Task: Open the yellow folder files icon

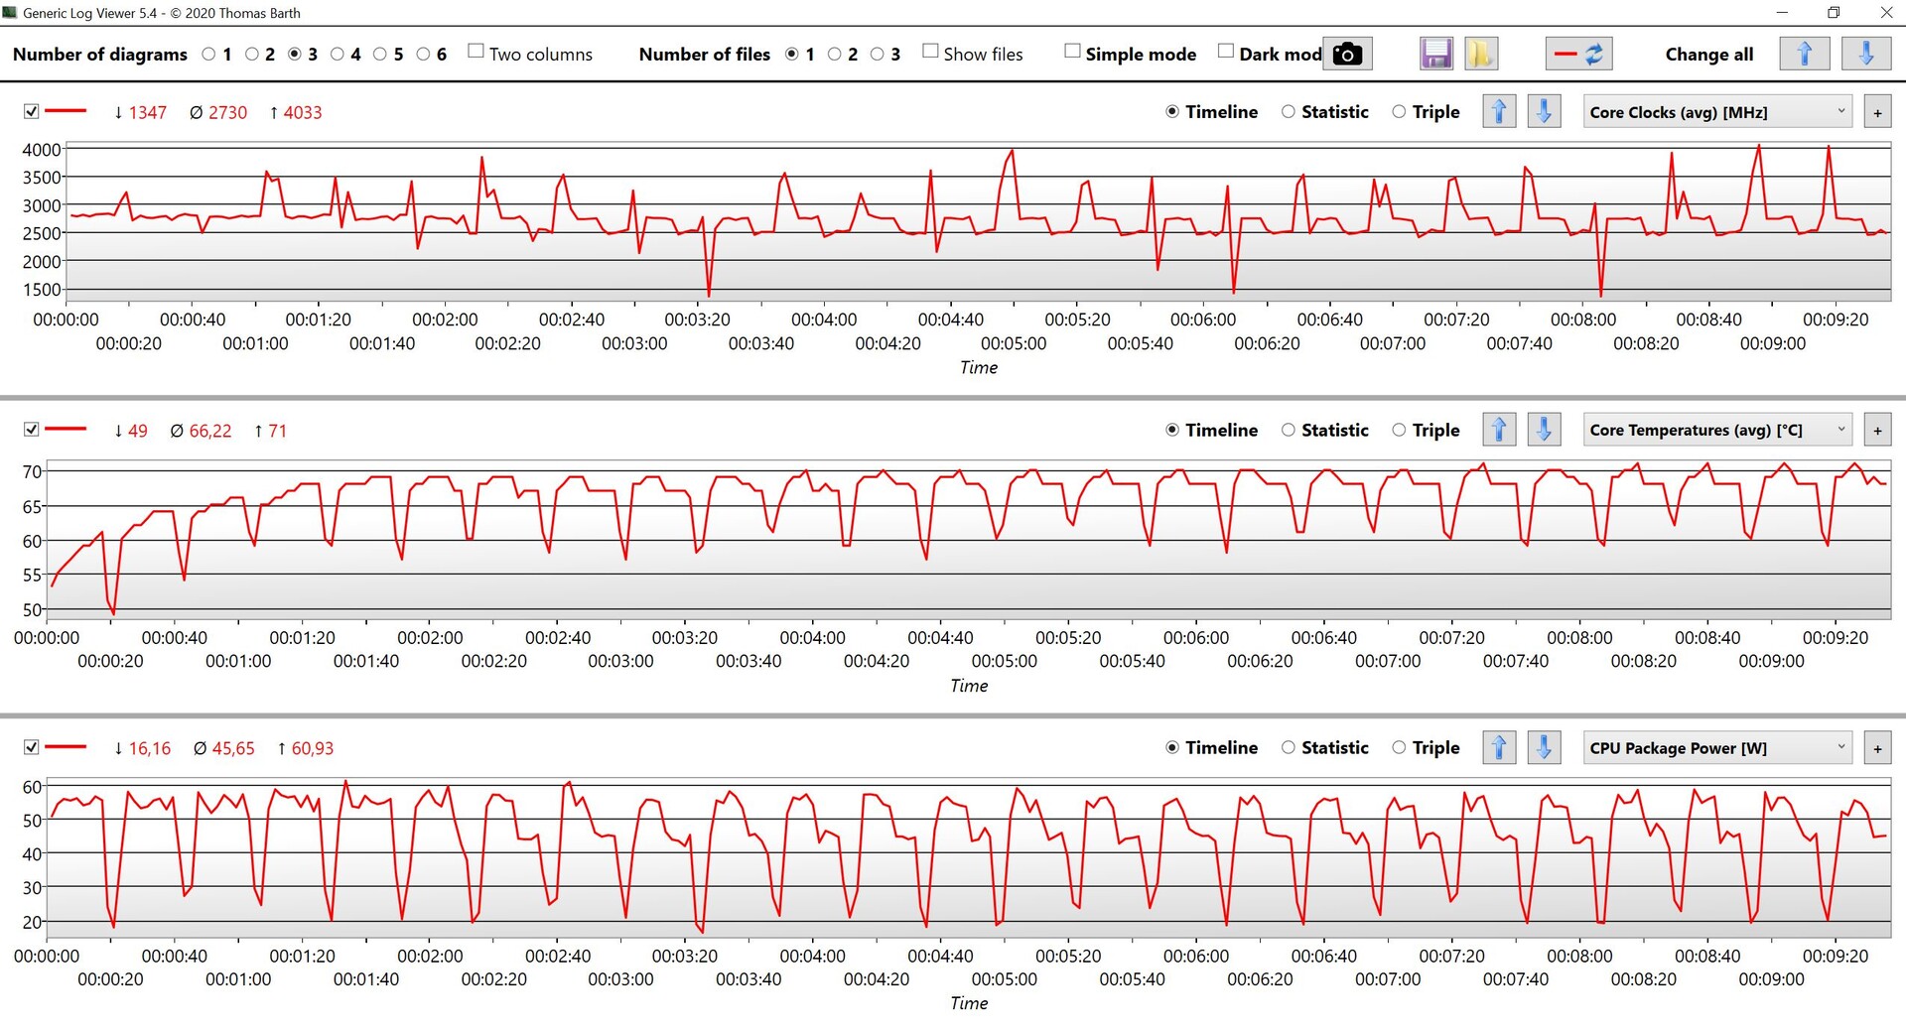Action: point(1479,54)
